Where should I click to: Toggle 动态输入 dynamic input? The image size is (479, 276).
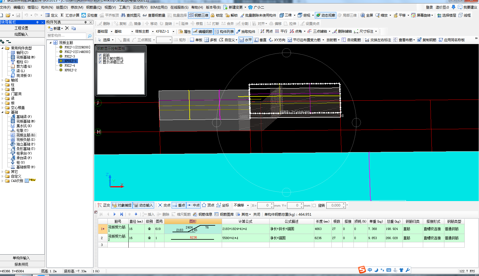(143, 205)
